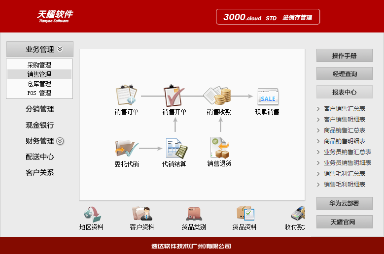Select the 现款销售 SALE icon
384x254 pixels.
click(x=267, y=96)
